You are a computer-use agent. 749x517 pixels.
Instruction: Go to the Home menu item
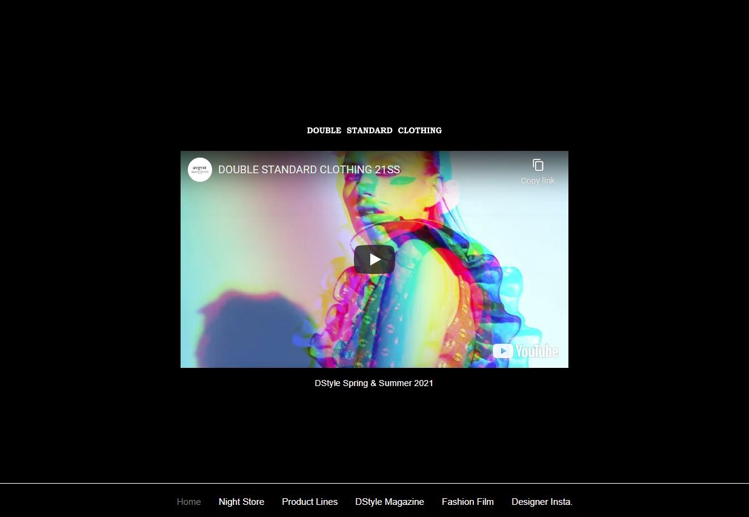coord(188,502)
